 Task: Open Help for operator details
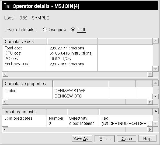[x=147, y=139]
